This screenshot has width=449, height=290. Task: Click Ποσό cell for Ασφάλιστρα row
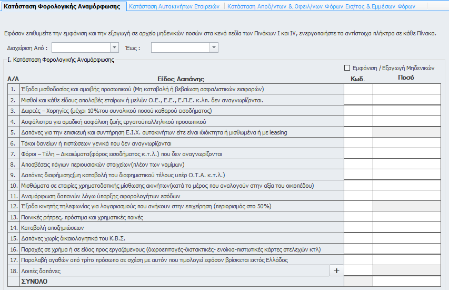407,121
